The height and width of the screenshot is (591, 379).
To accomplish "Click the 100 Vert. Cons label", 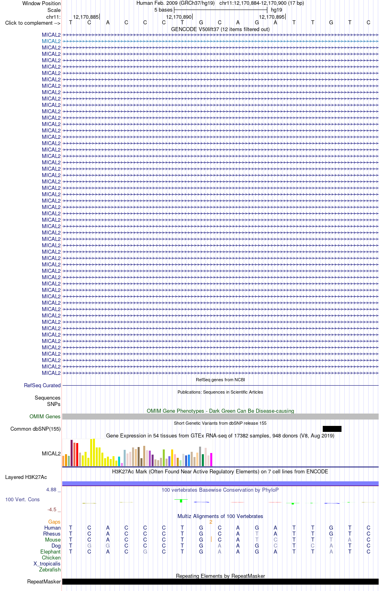I will [22, 499].
